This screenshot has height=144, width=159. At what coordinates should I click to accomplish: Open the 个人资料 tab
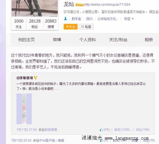(x=88, y=40)
